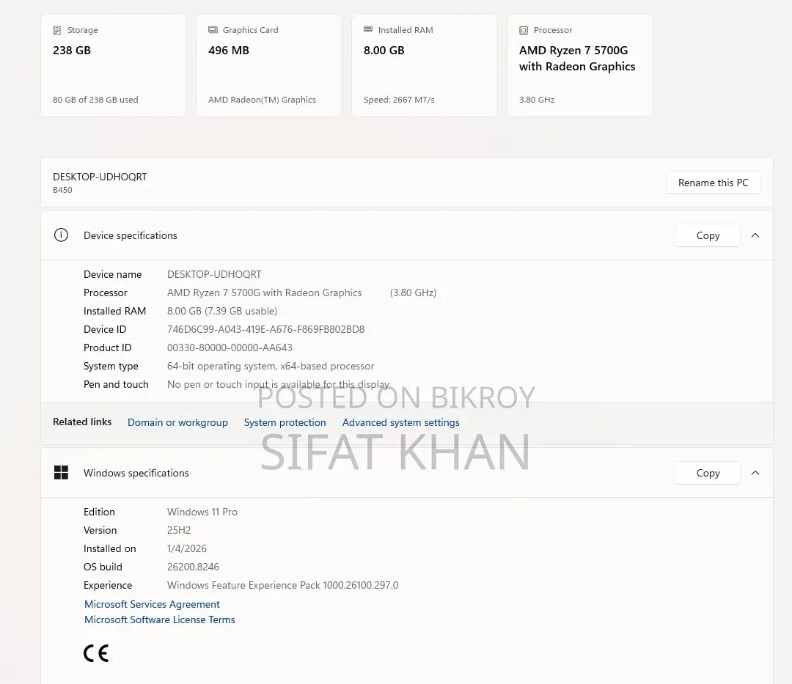Select AMD Radeon(TM) Graphics text
The image size is (792, 684).
(262, 100)
